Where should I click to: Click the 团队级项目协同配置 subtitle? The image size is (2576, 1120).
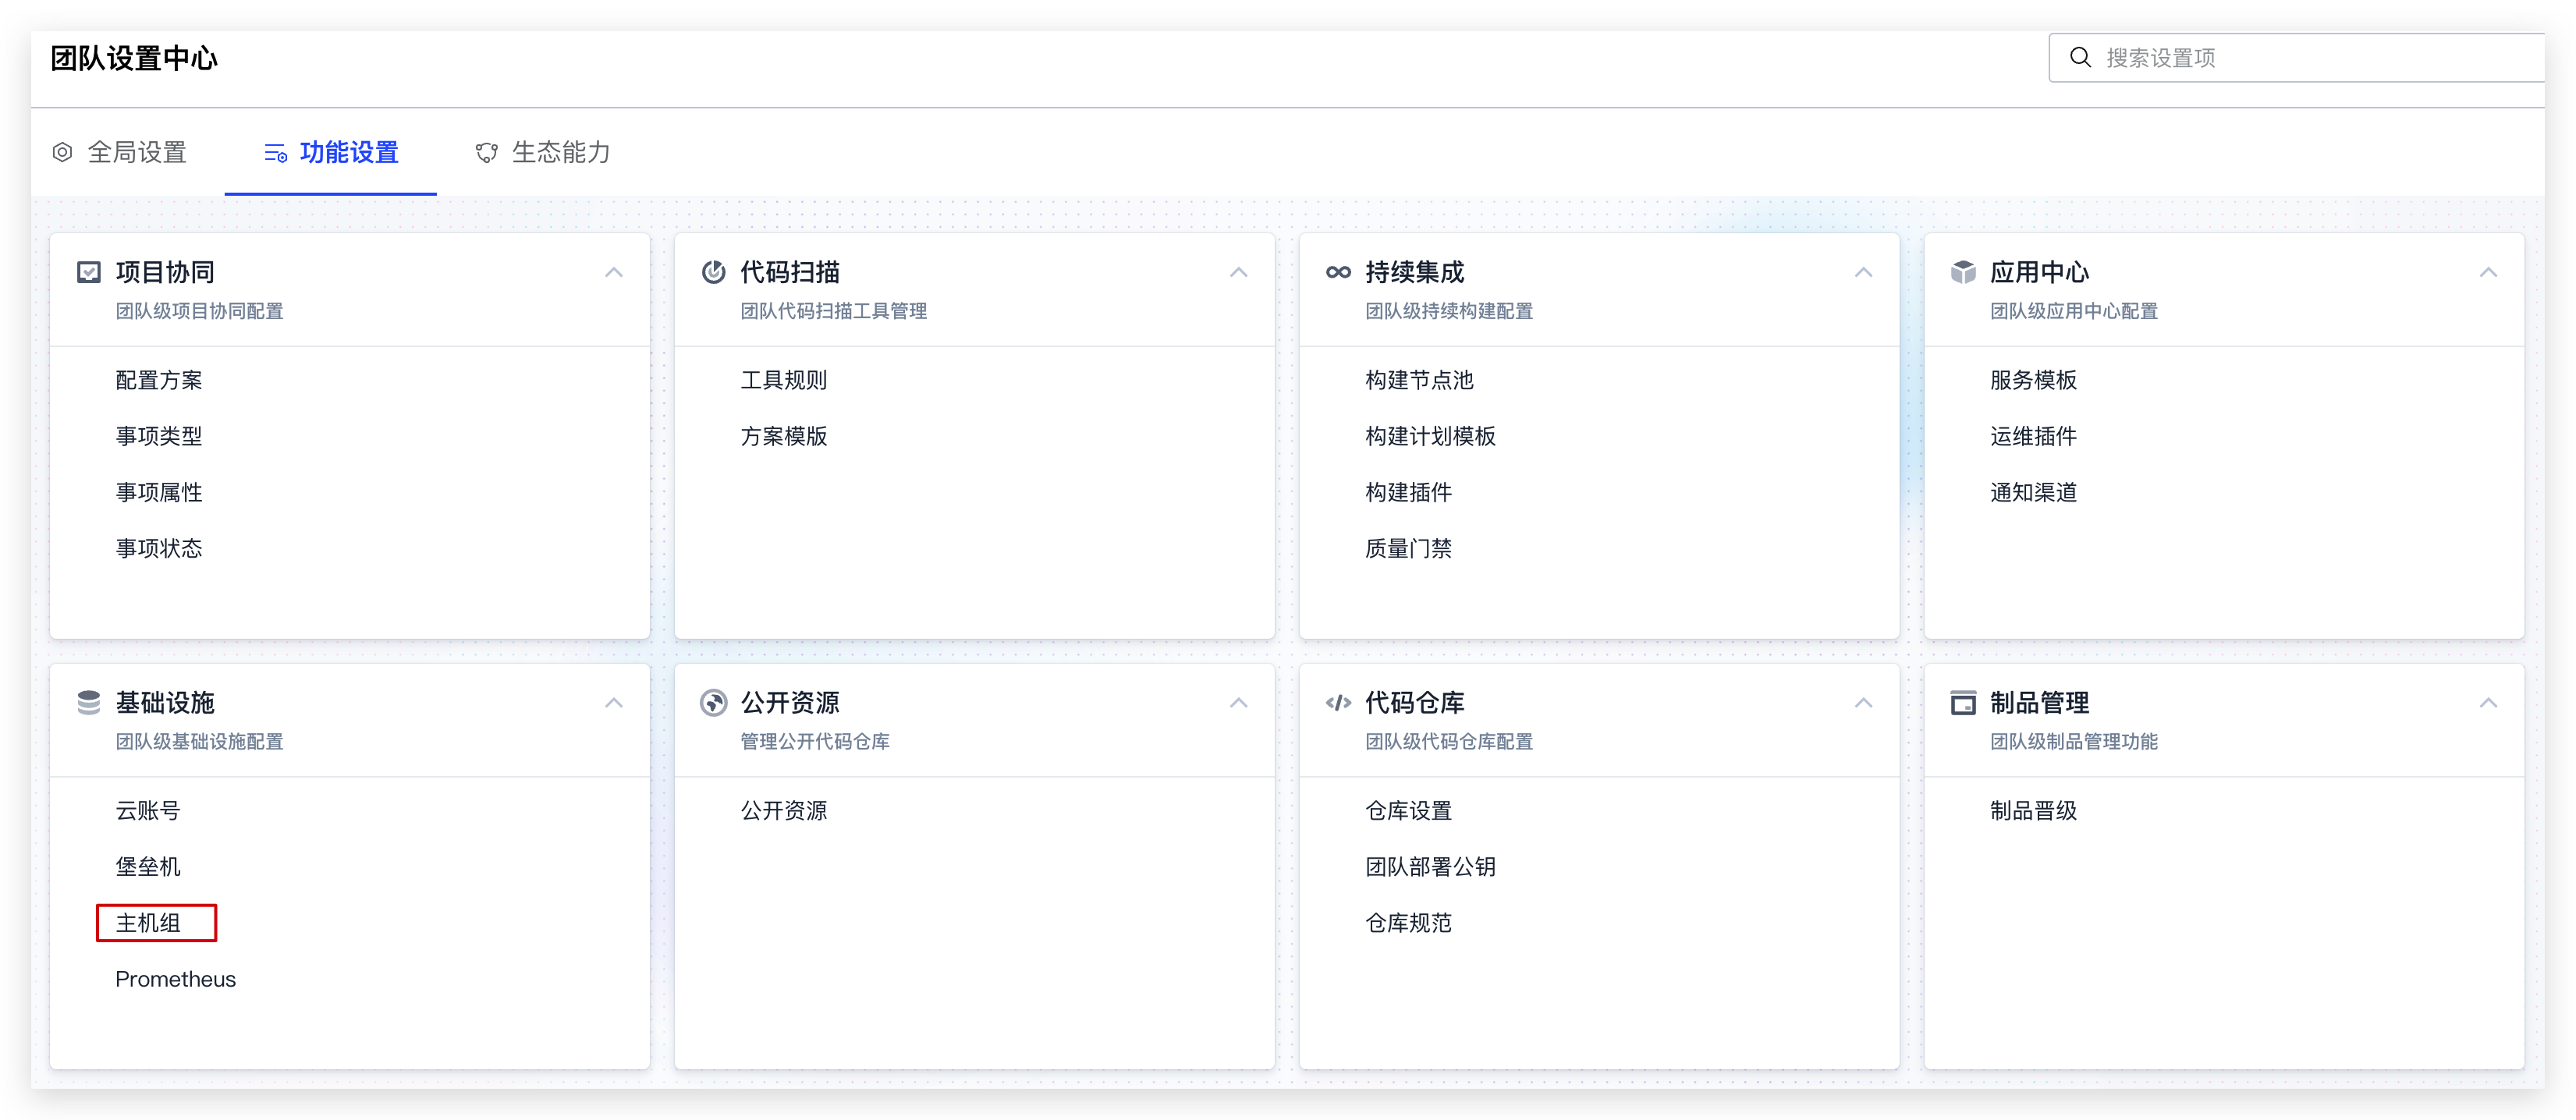coord(200,311)
